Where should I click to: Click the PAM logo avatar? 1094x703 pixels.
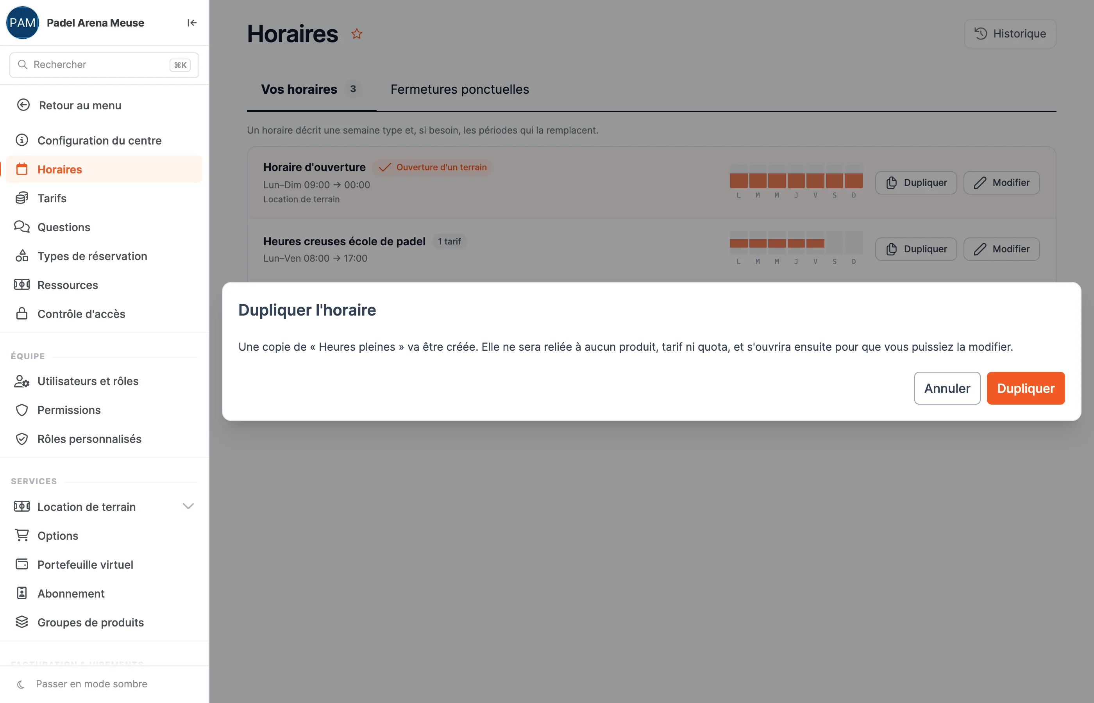click(x=22, y=23)
